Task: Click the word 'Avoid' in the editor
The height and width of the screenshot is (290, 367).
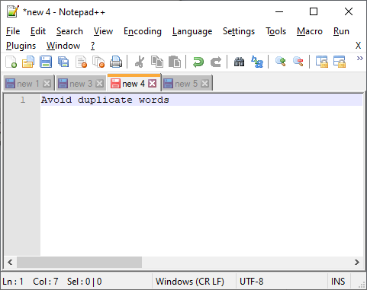Action: pyautogui.click(x=56, y=100)
